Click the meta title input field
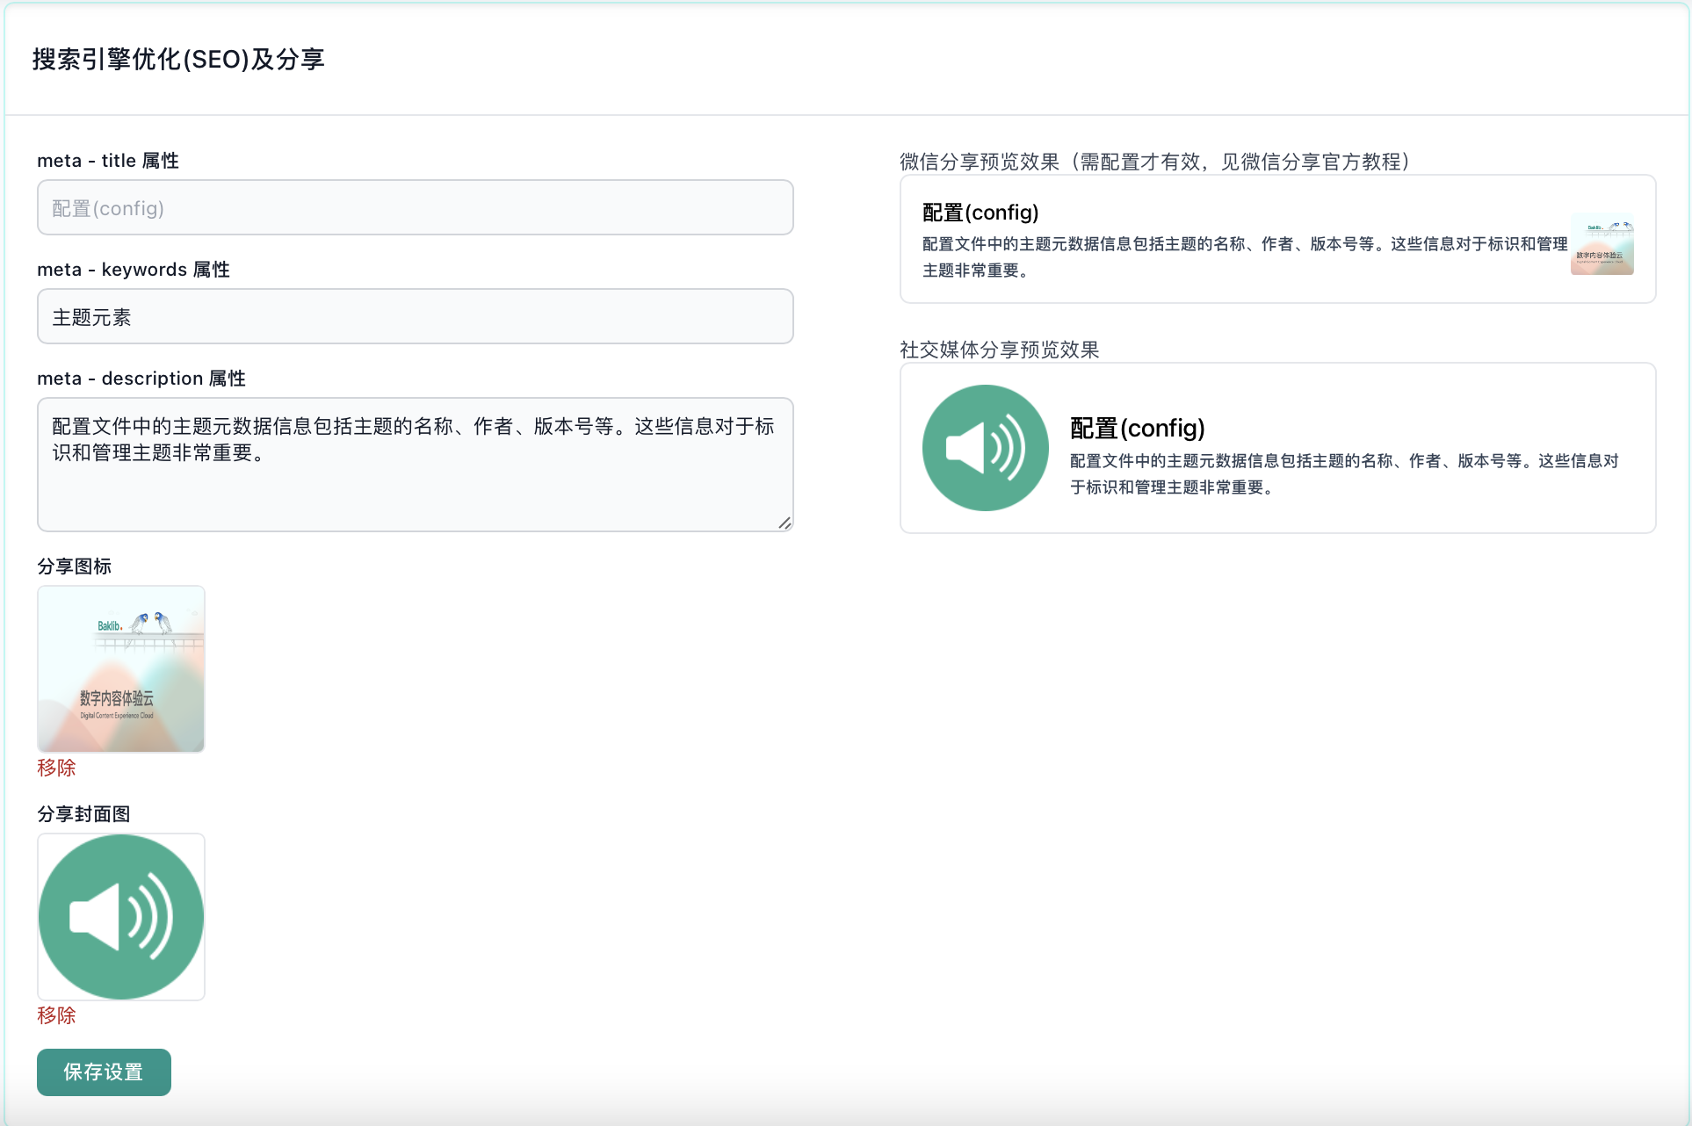 415,208
